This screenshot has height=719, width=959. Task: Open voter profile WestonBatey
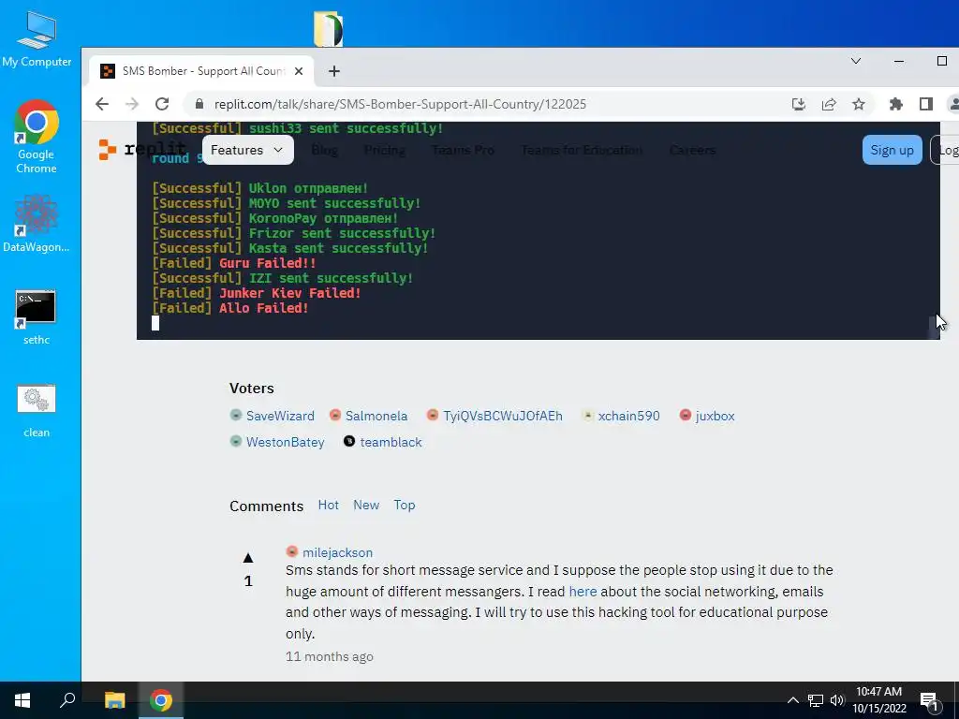(x=285, y=442)
